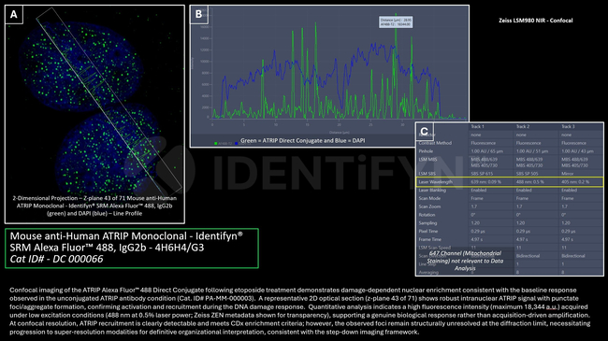Click the '14000' y-axis tick label

(204, 38)
